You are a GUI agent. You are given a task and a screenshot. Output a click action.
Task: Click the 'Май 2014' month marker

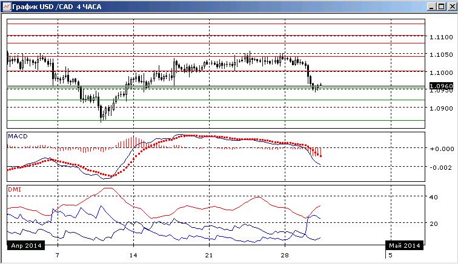tap(405, 246)
